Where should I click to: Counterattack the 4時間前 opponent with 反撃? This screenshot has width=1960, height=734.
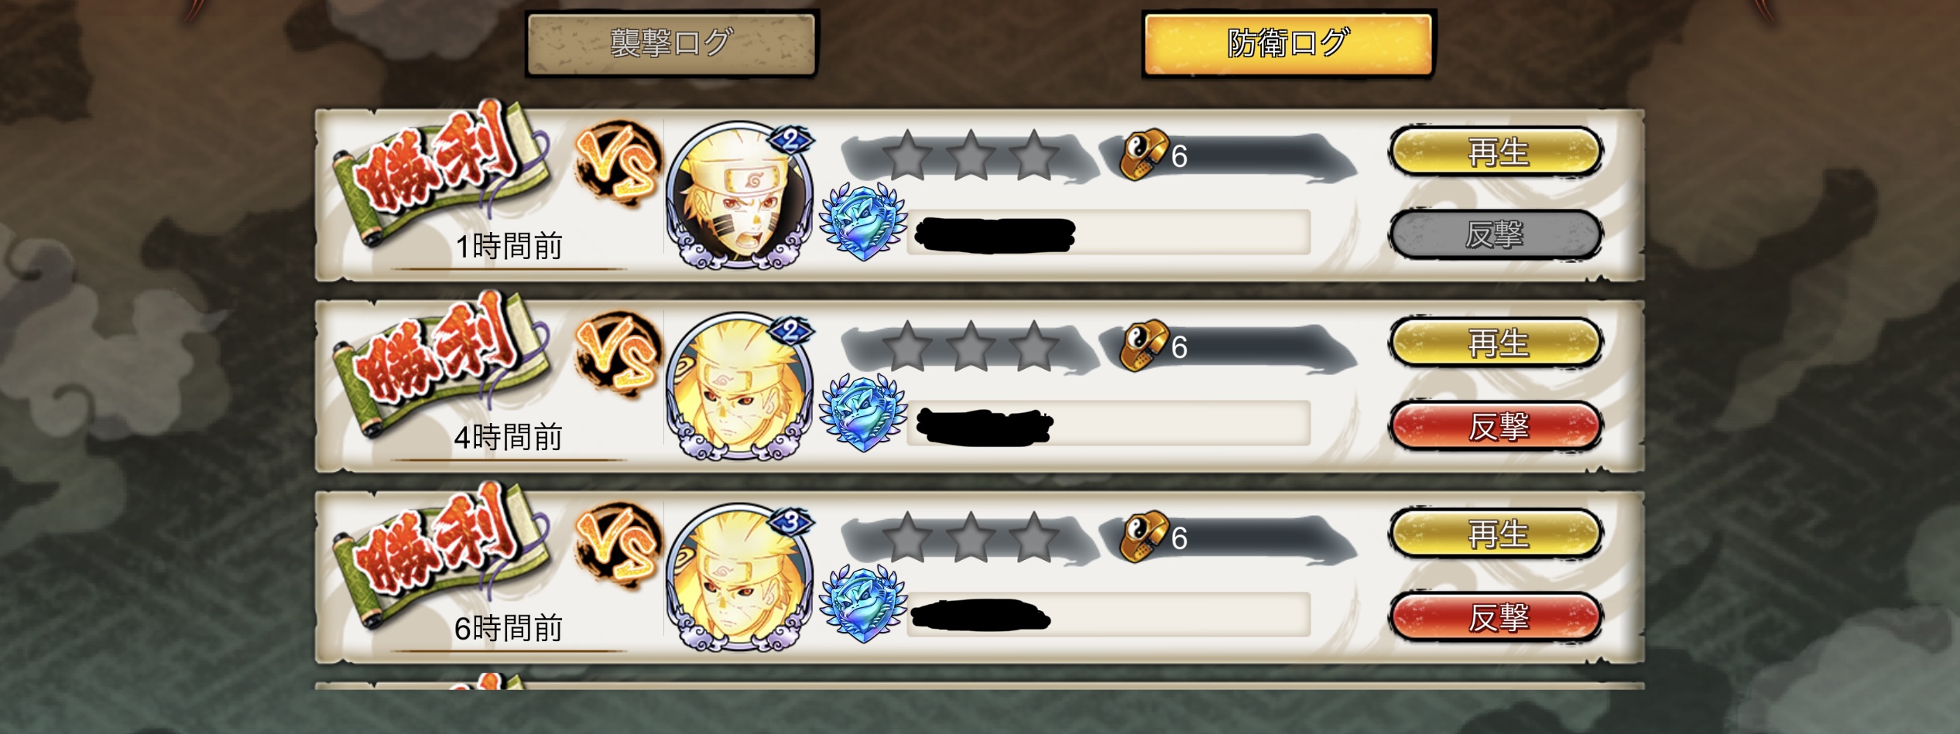(x=1496, y=425)
